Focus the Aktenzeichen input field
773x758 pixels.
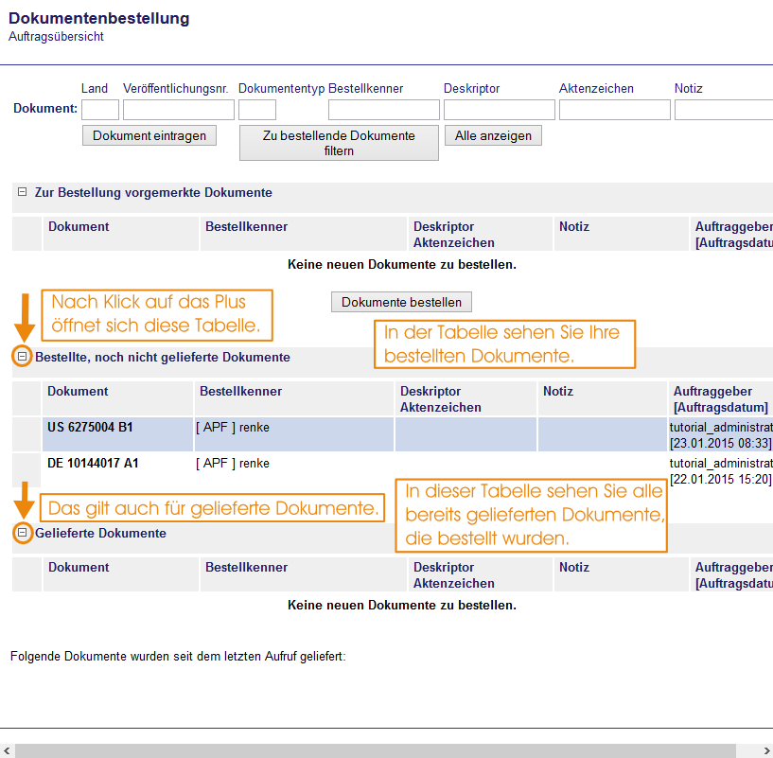pyautogui.click(x=615, y=110)
